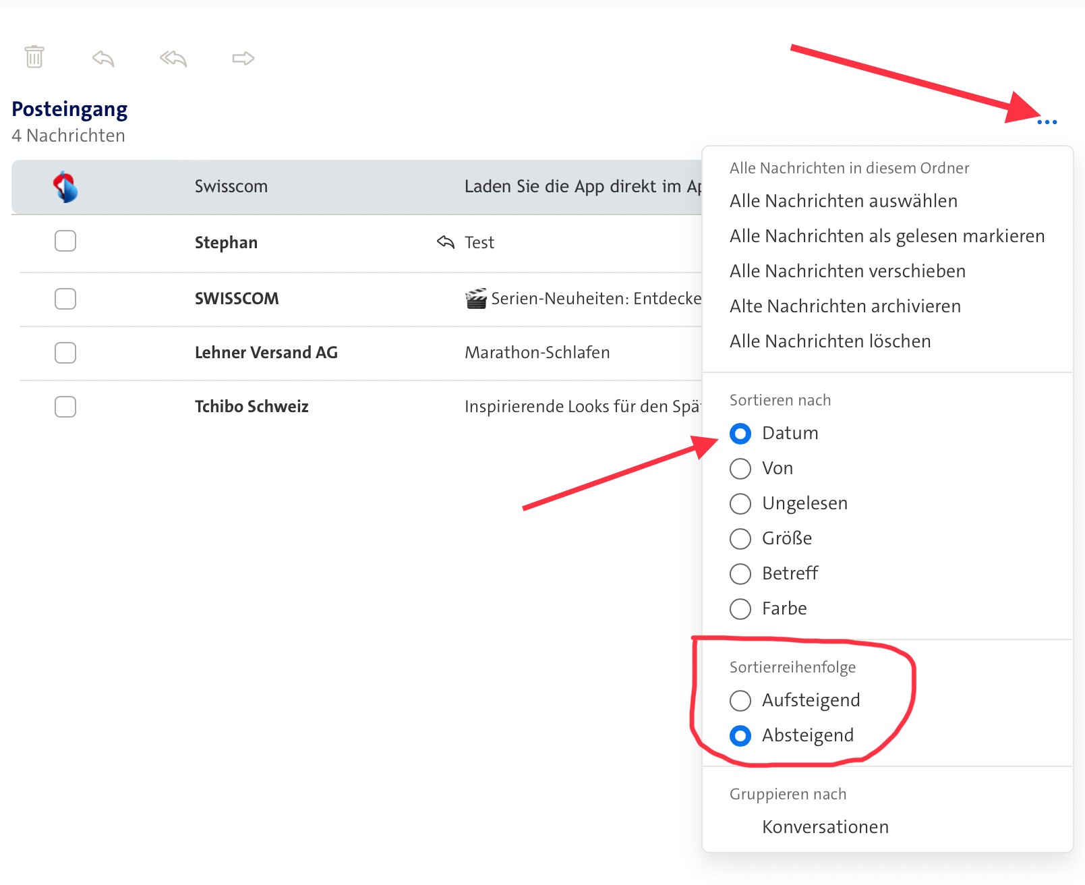The width and height of the screenshot is (1085, 885).
Task: Group messages by Konversationen
Action: pos(825,827)
